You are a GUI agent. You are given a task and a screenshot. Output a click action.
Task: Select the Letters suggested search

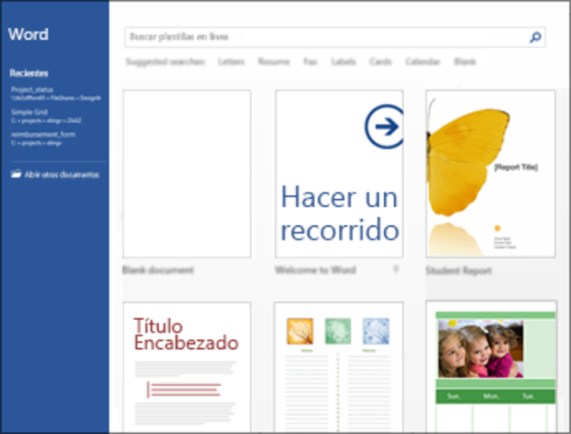pos(231,61)
